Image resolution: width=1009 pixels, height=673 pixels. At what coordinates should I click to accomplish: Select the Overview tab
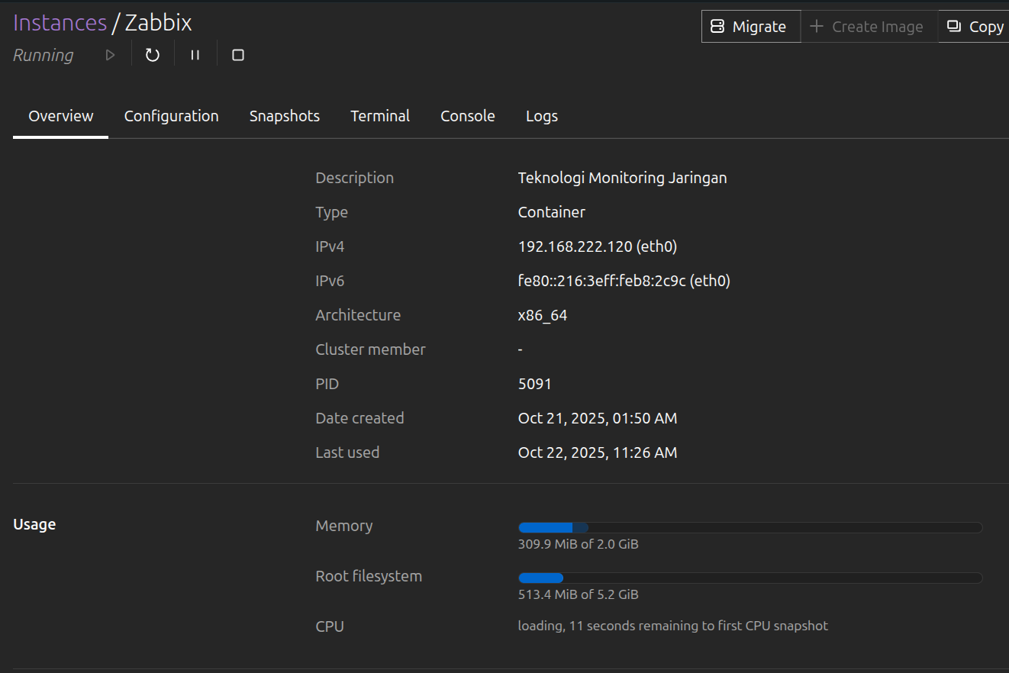(x=61, y=116)
